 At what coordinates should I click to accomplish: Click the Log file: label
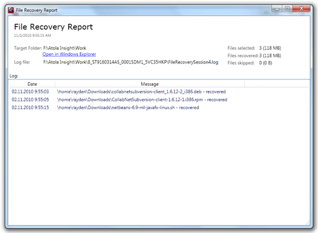[x=22, y=62]
